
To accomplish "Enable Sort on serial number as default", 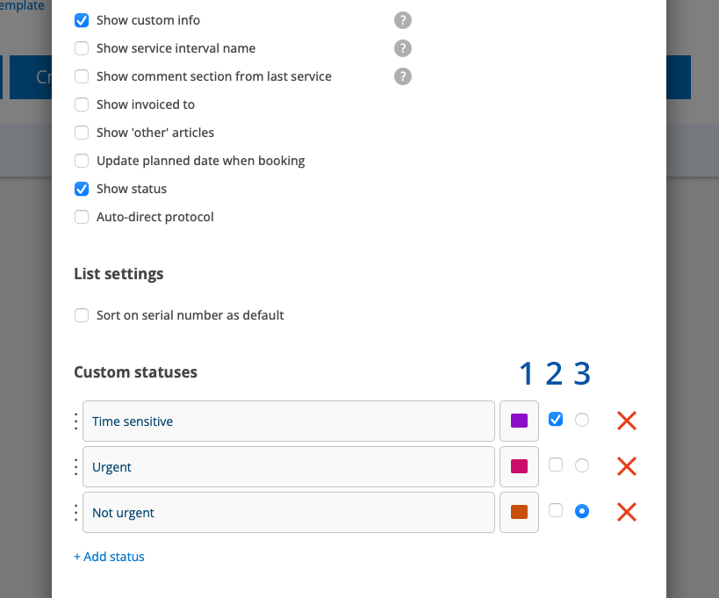I will [x=82, y=315].
